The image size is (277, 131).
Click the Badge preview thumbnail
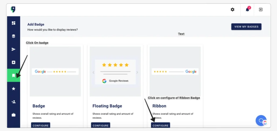tap(55, 71)
